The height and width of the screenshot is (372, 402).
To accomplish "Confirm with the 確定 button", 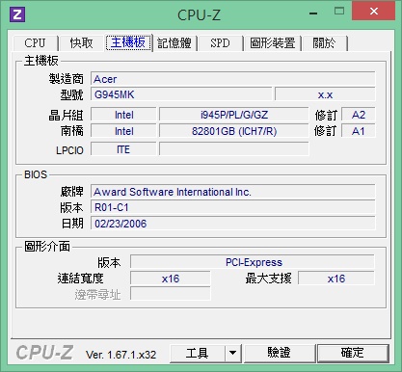I will click(353, 354).
